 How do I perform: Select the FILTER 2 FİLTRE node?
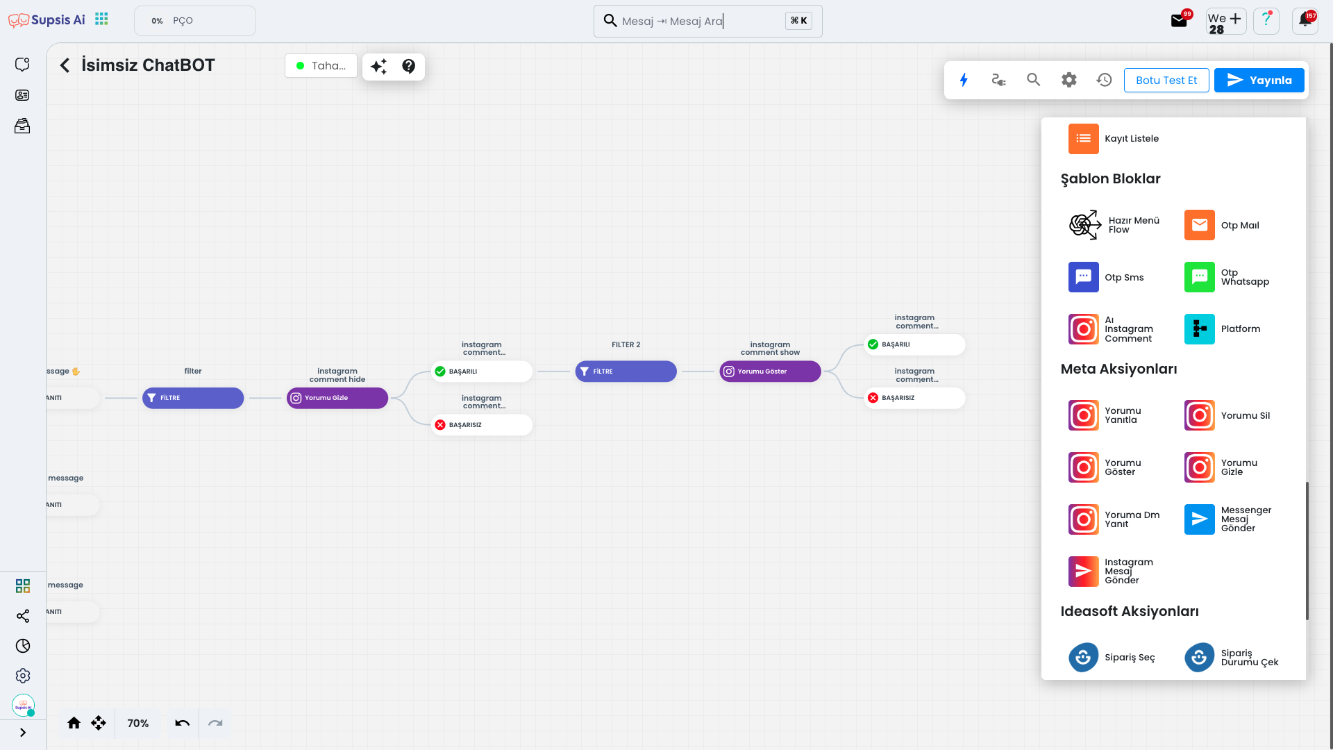pos(626,372)
